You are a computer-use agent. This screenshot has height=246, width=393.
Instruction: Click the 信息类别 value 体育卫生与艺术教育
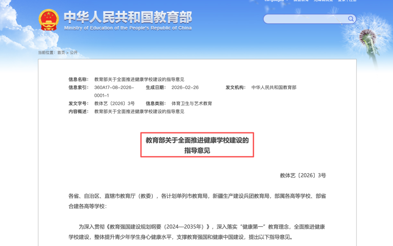pyautogui.click(x=192, y=103)
